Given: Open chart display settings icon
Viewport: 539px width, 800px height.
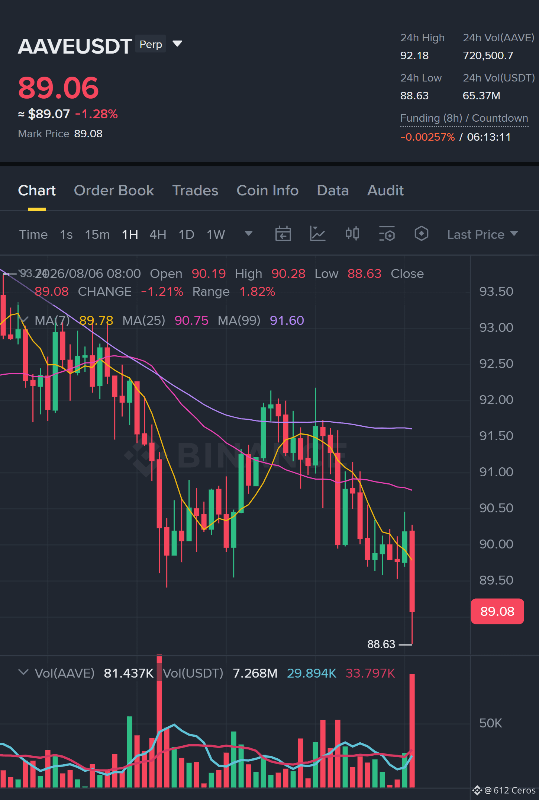Looking at the screenshot, I should [x=387, y=234].
